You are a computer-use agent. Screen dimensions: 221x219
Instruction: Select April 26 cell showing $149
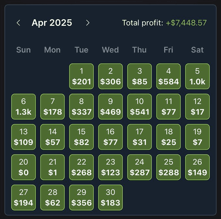point(198,167)
